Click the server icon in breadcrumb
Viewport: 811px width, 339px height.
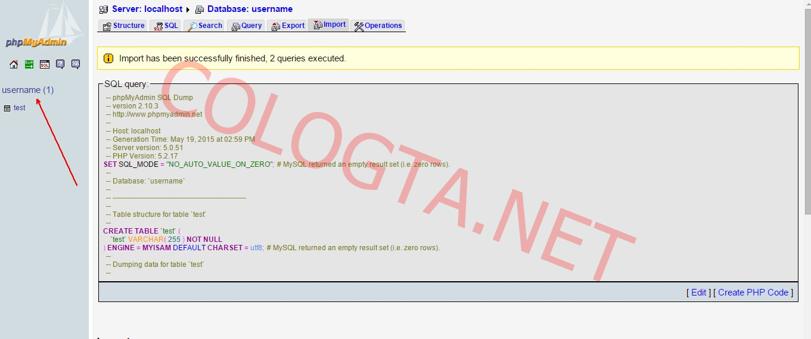point(104,10)
